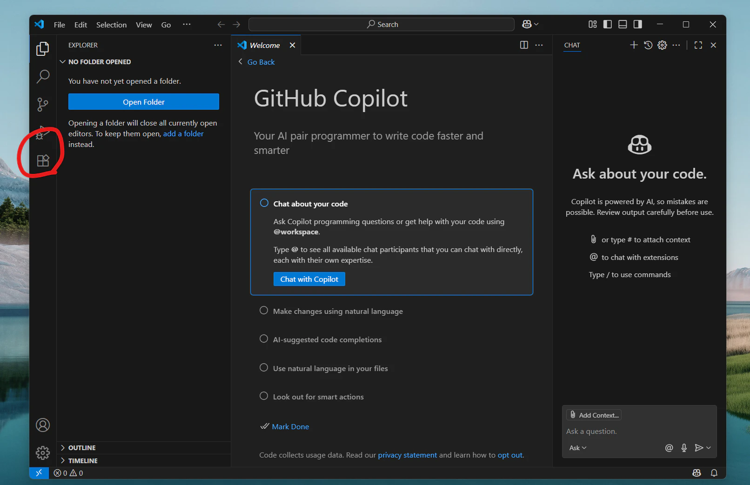Focus the 'Ask a question' chat input
Screen dimensions: 750x485
tap(639, 431)
